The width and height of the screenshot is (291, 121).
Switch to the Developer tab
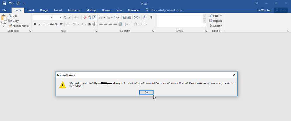click(x=134, y=10)
